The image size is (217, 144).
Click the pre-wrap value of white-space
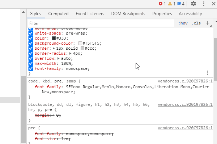75,33
